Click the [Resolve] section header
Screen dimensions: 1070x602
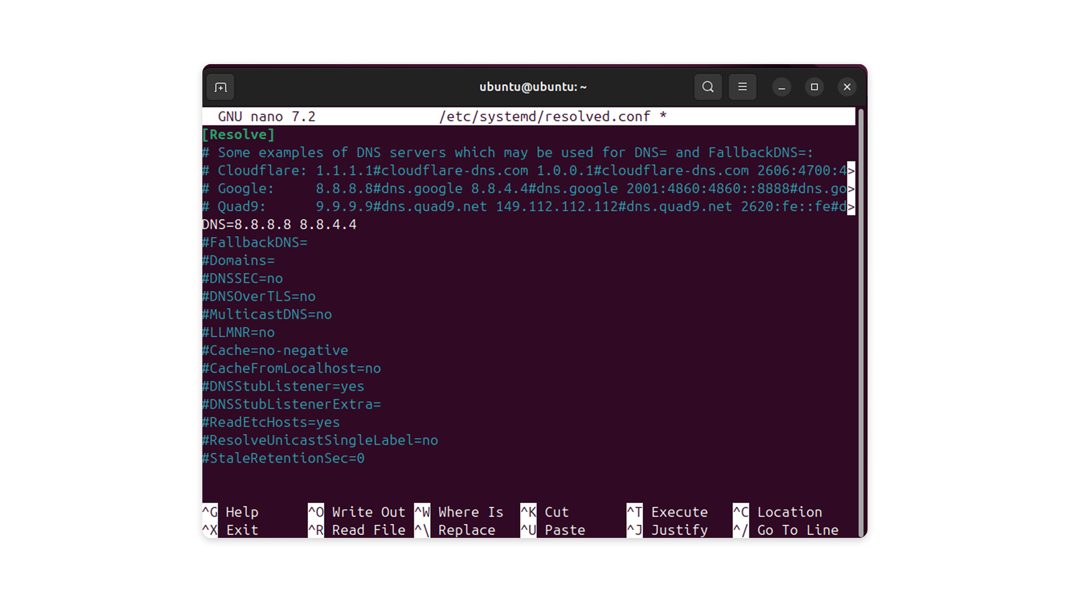[239, 134]
